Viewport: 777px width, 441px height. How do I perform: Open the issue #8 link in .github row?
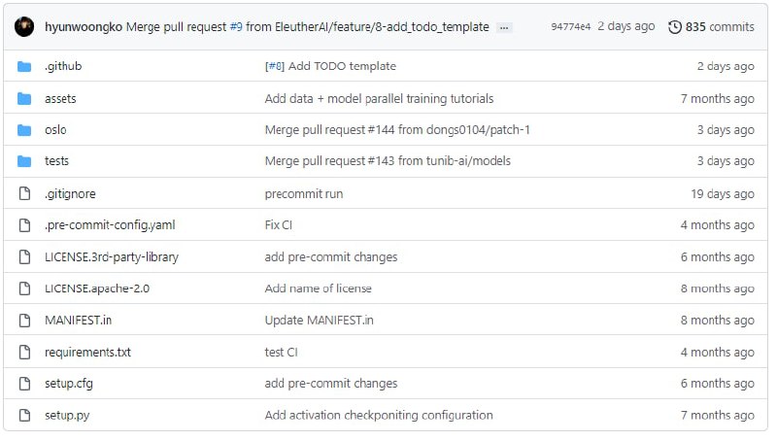(x=275, y=66)
